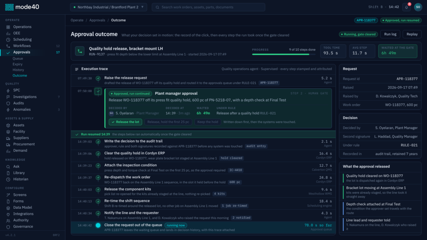Open Screens under Configure
The height and width of the screenshot is (240, 427).
pos(20,195)
